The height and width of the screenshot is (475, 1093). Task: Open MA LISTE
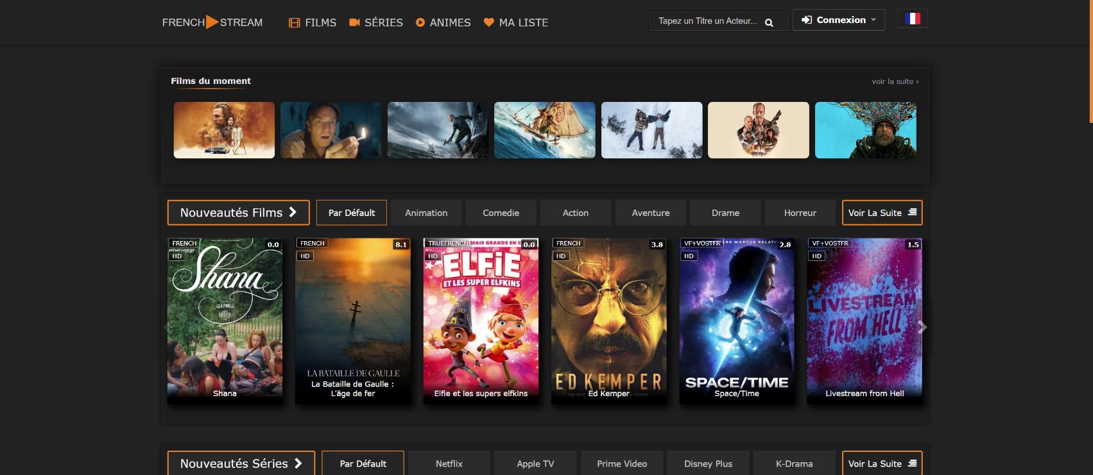pyautogui.click(x=516, y=22)
